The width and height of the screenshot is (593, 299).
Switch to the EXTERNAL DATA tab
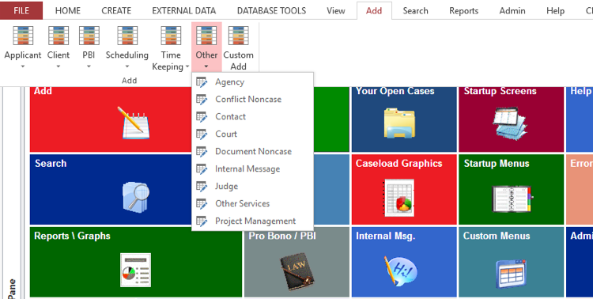point(183,10)
